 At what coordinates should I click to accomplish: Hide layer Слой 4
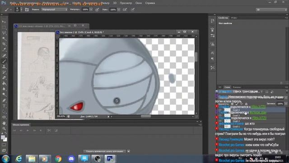tap(220, 110)
